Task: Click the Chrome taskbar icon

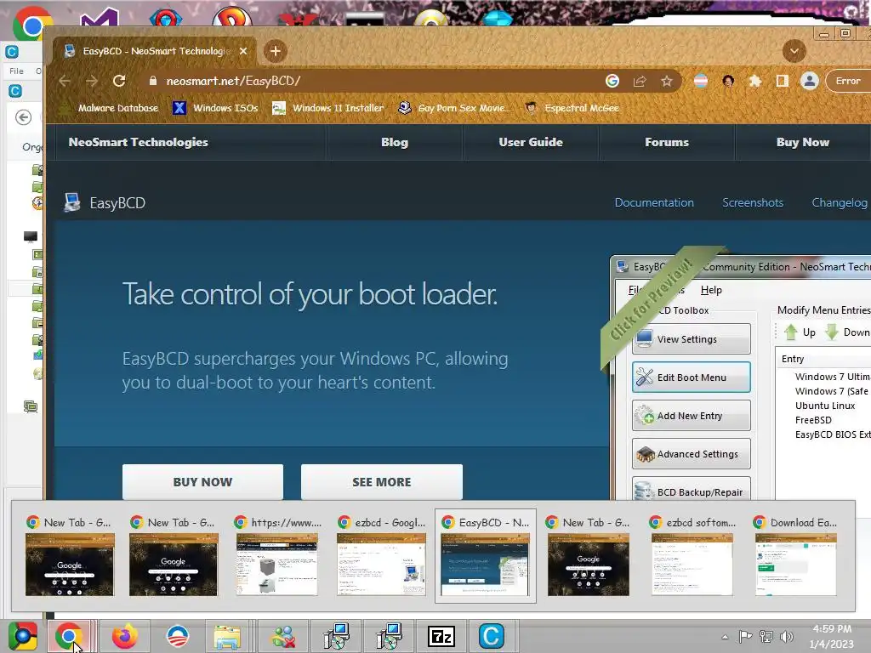Action: (69, 636)
